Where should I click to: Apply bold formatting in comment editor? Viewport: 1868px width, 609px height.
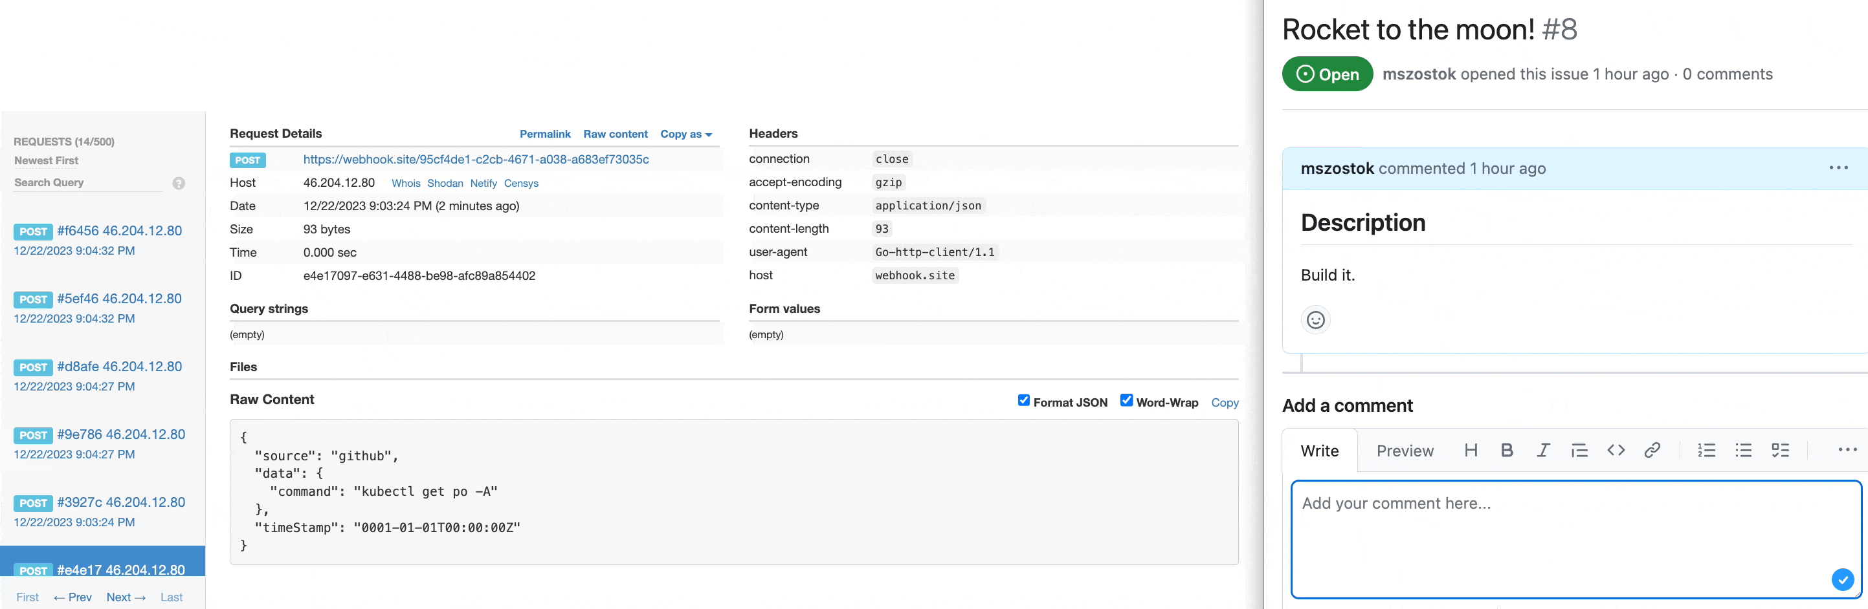click(1506, 451)
